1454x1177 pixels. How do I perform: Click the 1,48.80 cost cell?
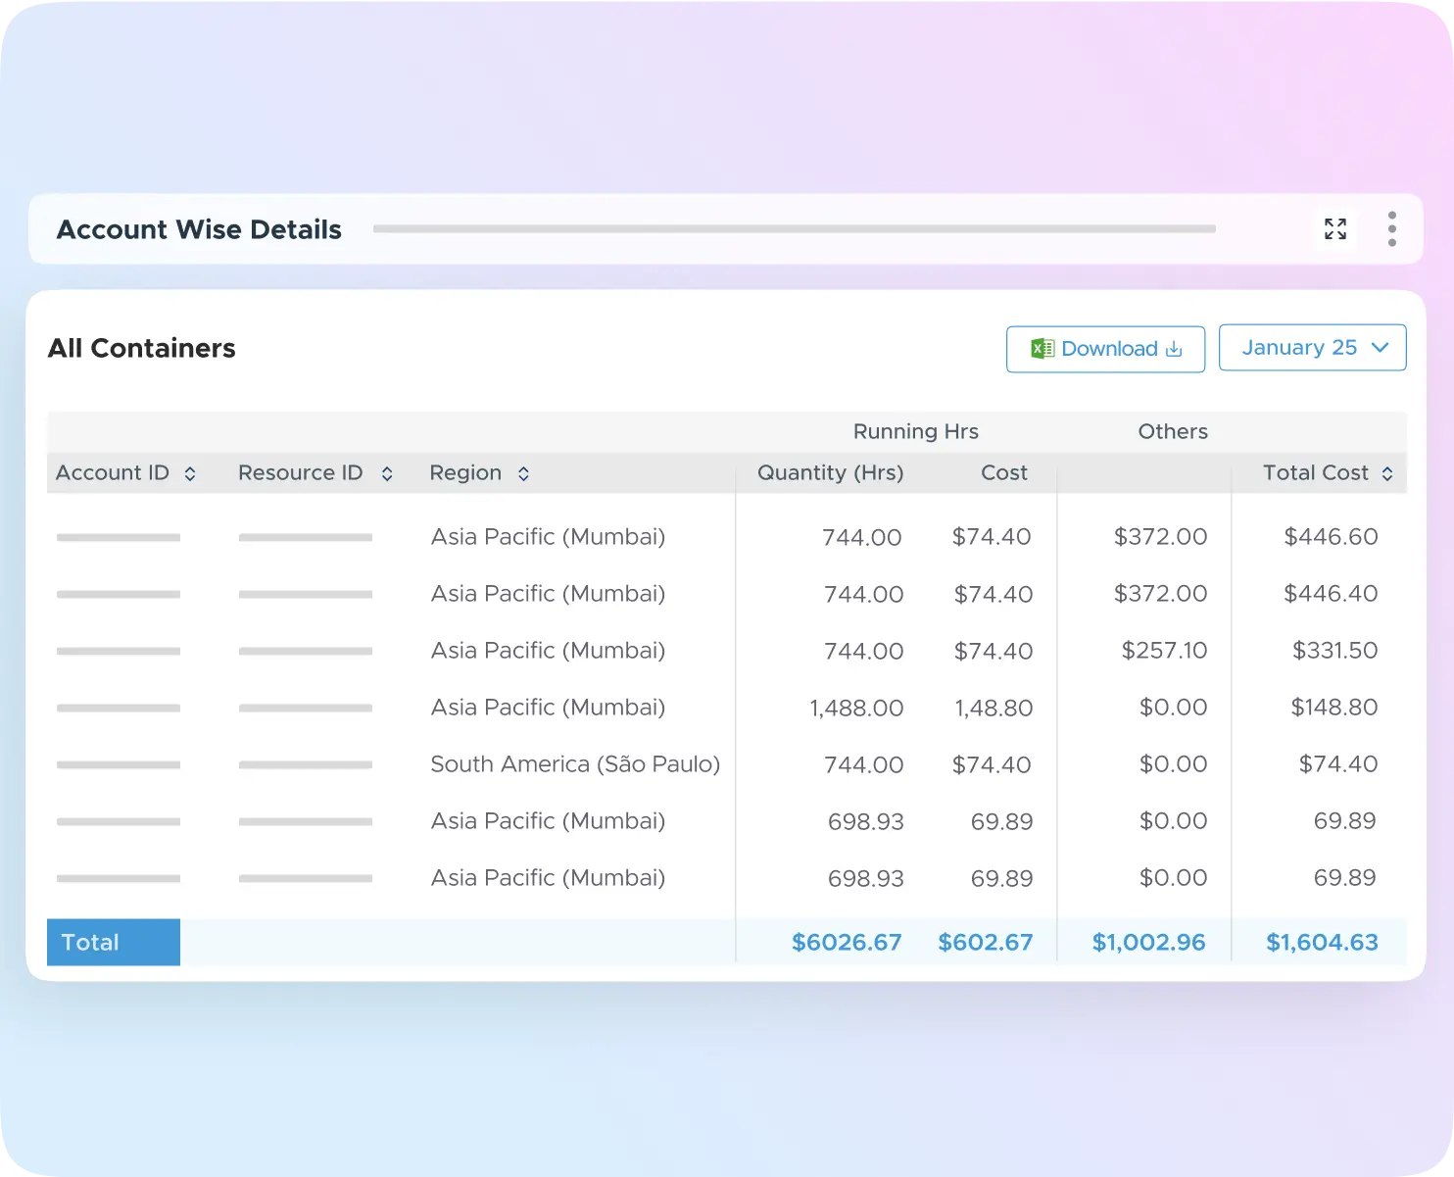click(994, 708)
